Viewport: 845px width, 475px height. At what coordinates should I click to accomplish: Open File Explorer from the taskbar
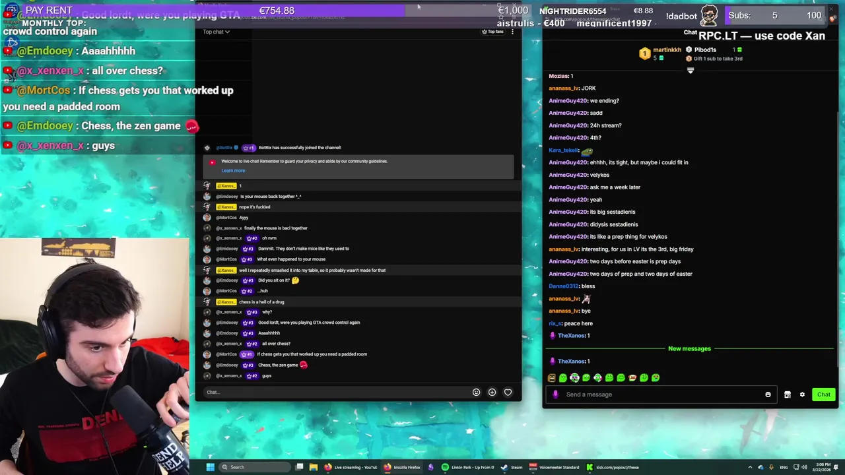tap(314, 467)
